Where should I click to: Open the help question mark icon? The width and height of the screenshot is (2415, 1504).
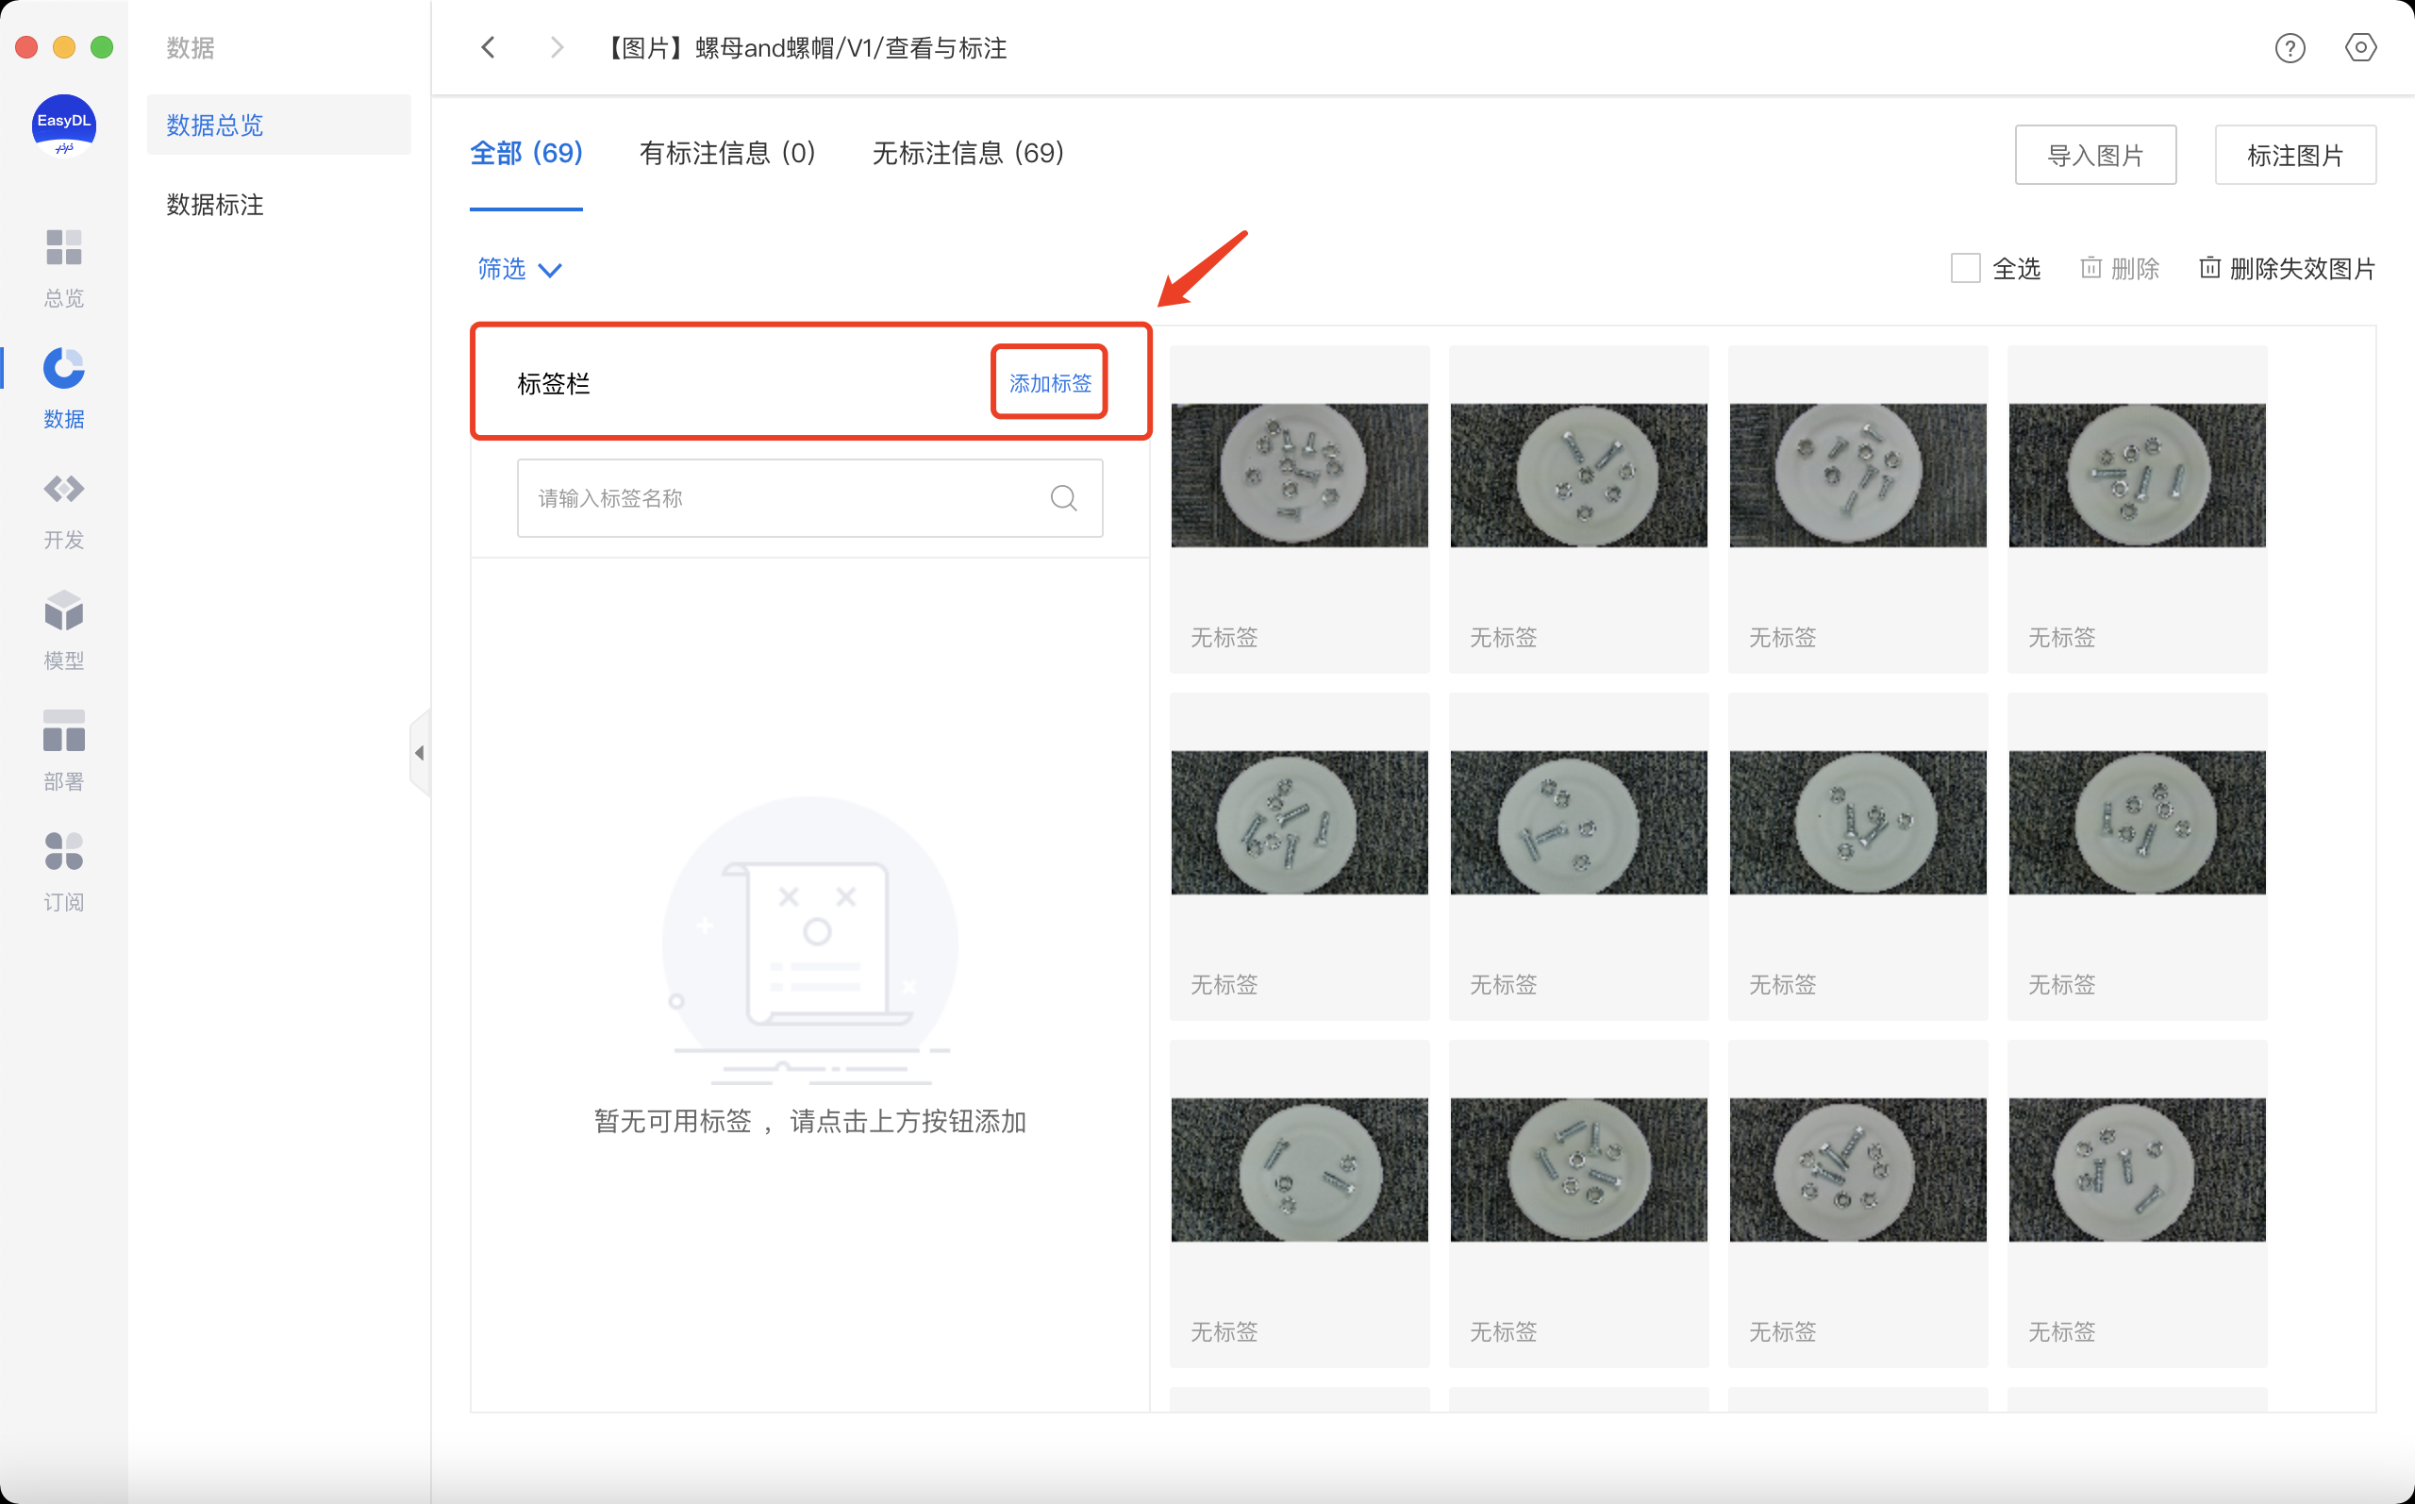2290,48
